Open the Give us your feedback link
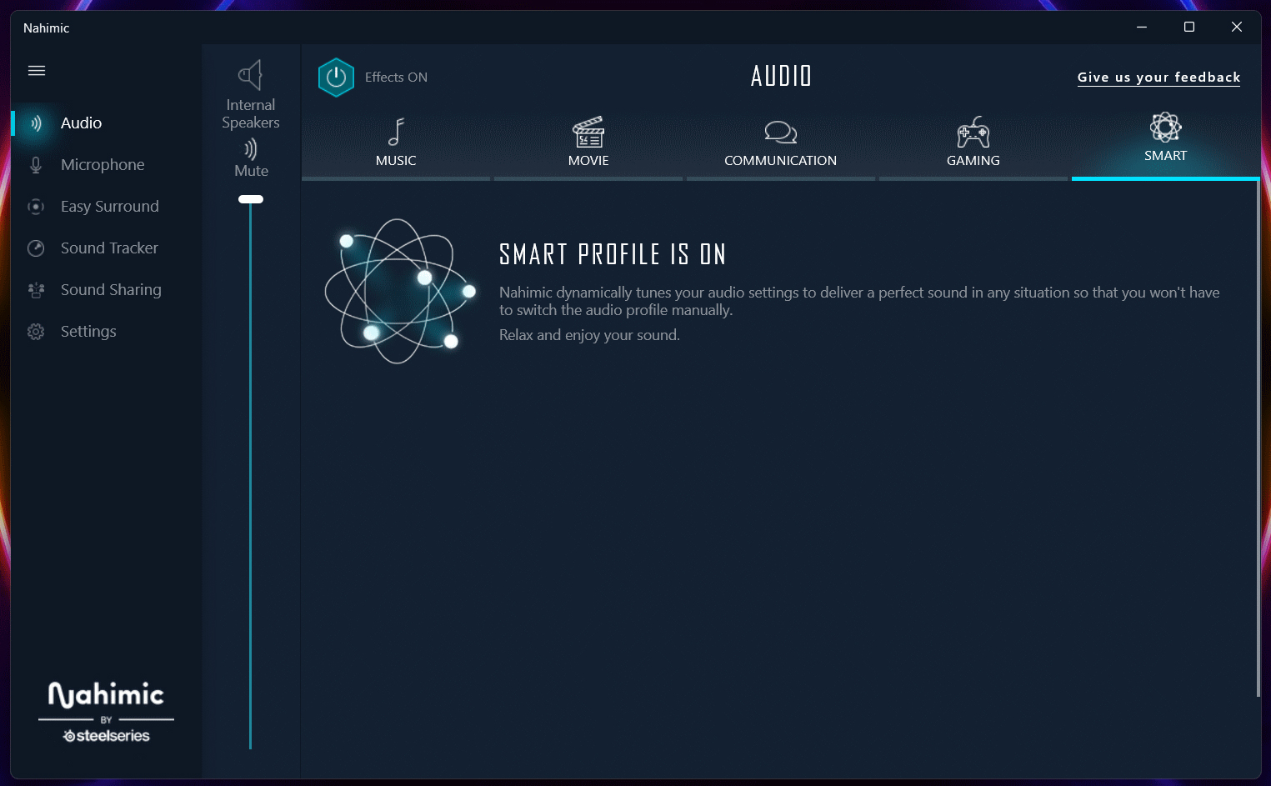The height and width of the screenshot is (786, 1271). coord(1158,78)
